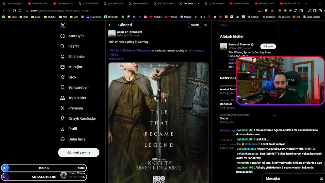Open music note playlist icon
The height and width of the screenshot is (183, 325).
[310, 11]
